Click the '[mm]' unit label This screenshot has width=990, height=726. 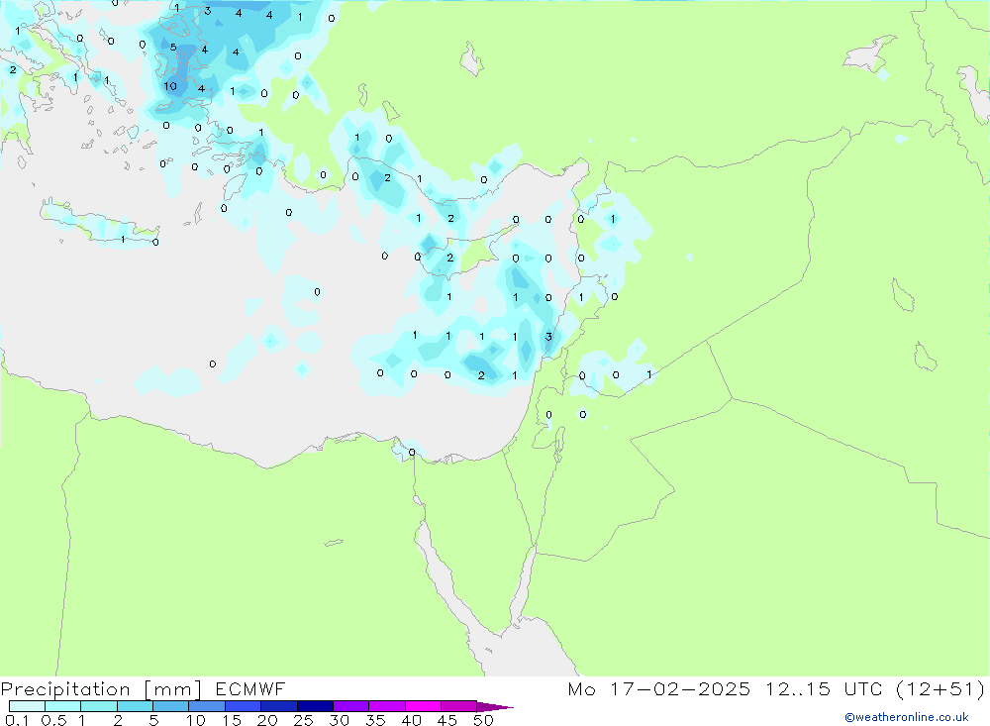click(x=173, y=689)
